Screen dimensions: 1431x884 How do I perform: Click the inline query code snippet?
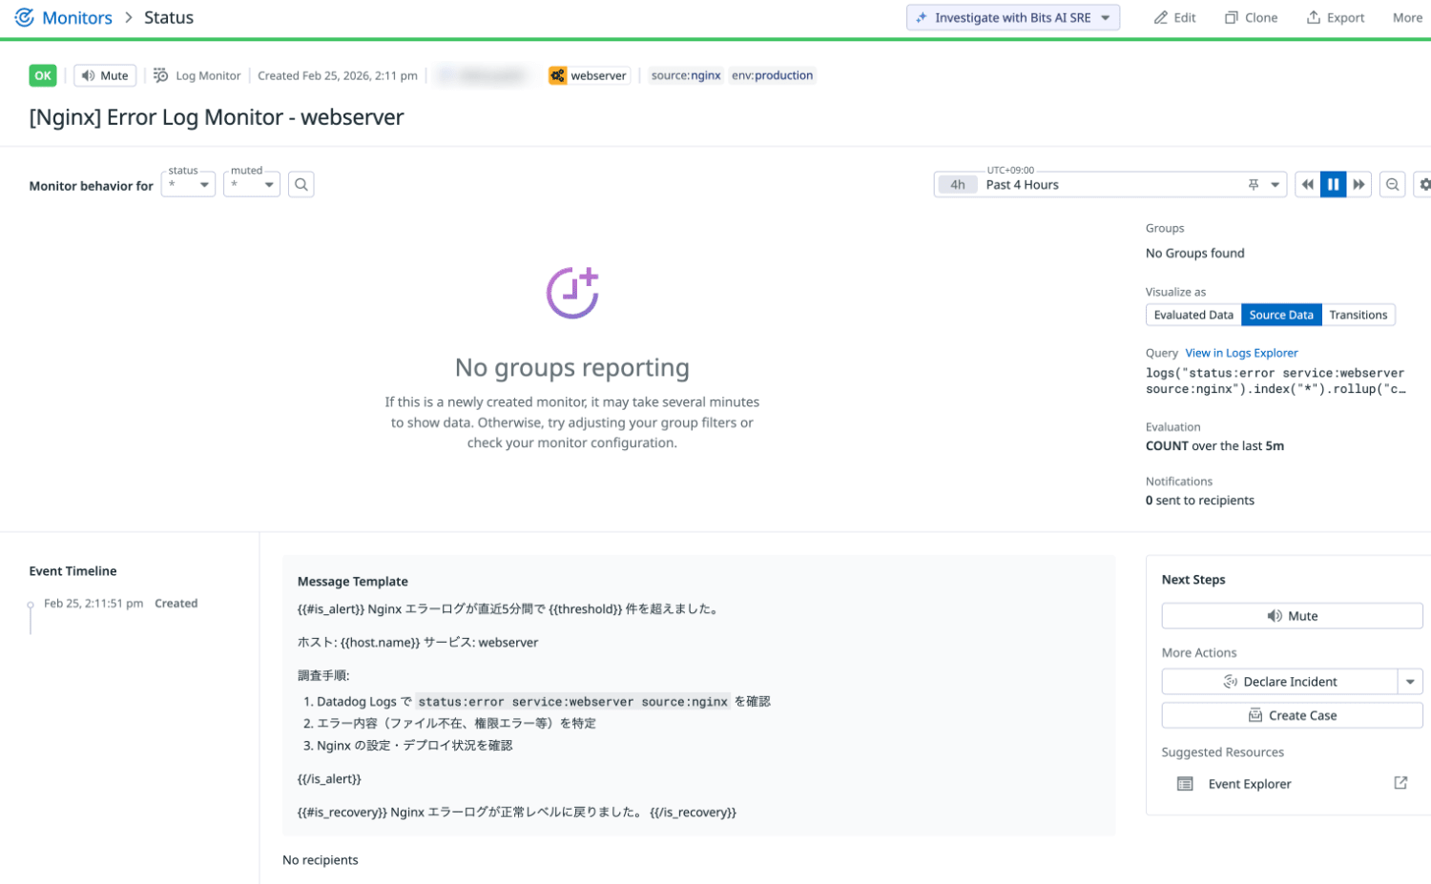coord(573,702)
